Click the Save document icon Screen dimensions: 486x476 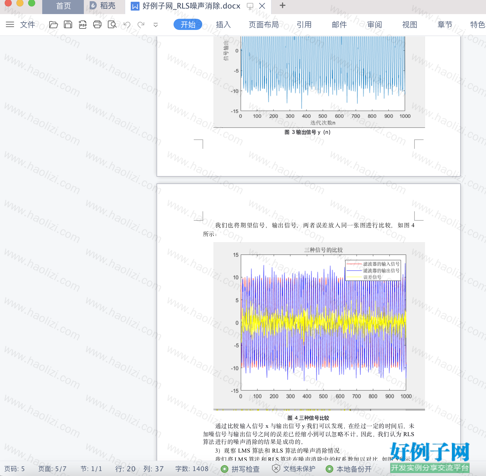click(68, 24)
